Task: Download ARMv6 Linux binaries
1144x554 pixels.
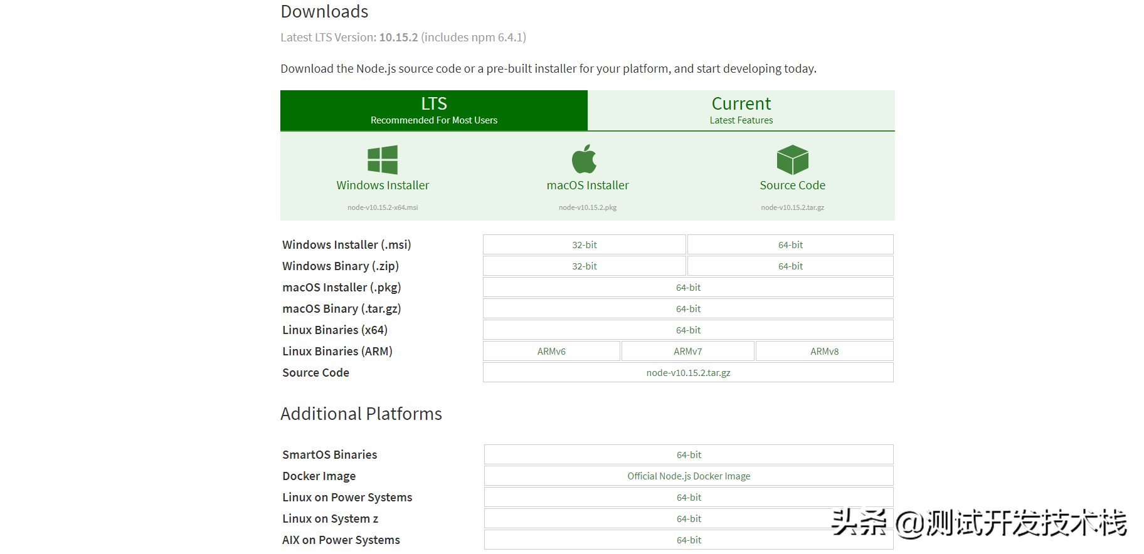Action: click(551, 351)
